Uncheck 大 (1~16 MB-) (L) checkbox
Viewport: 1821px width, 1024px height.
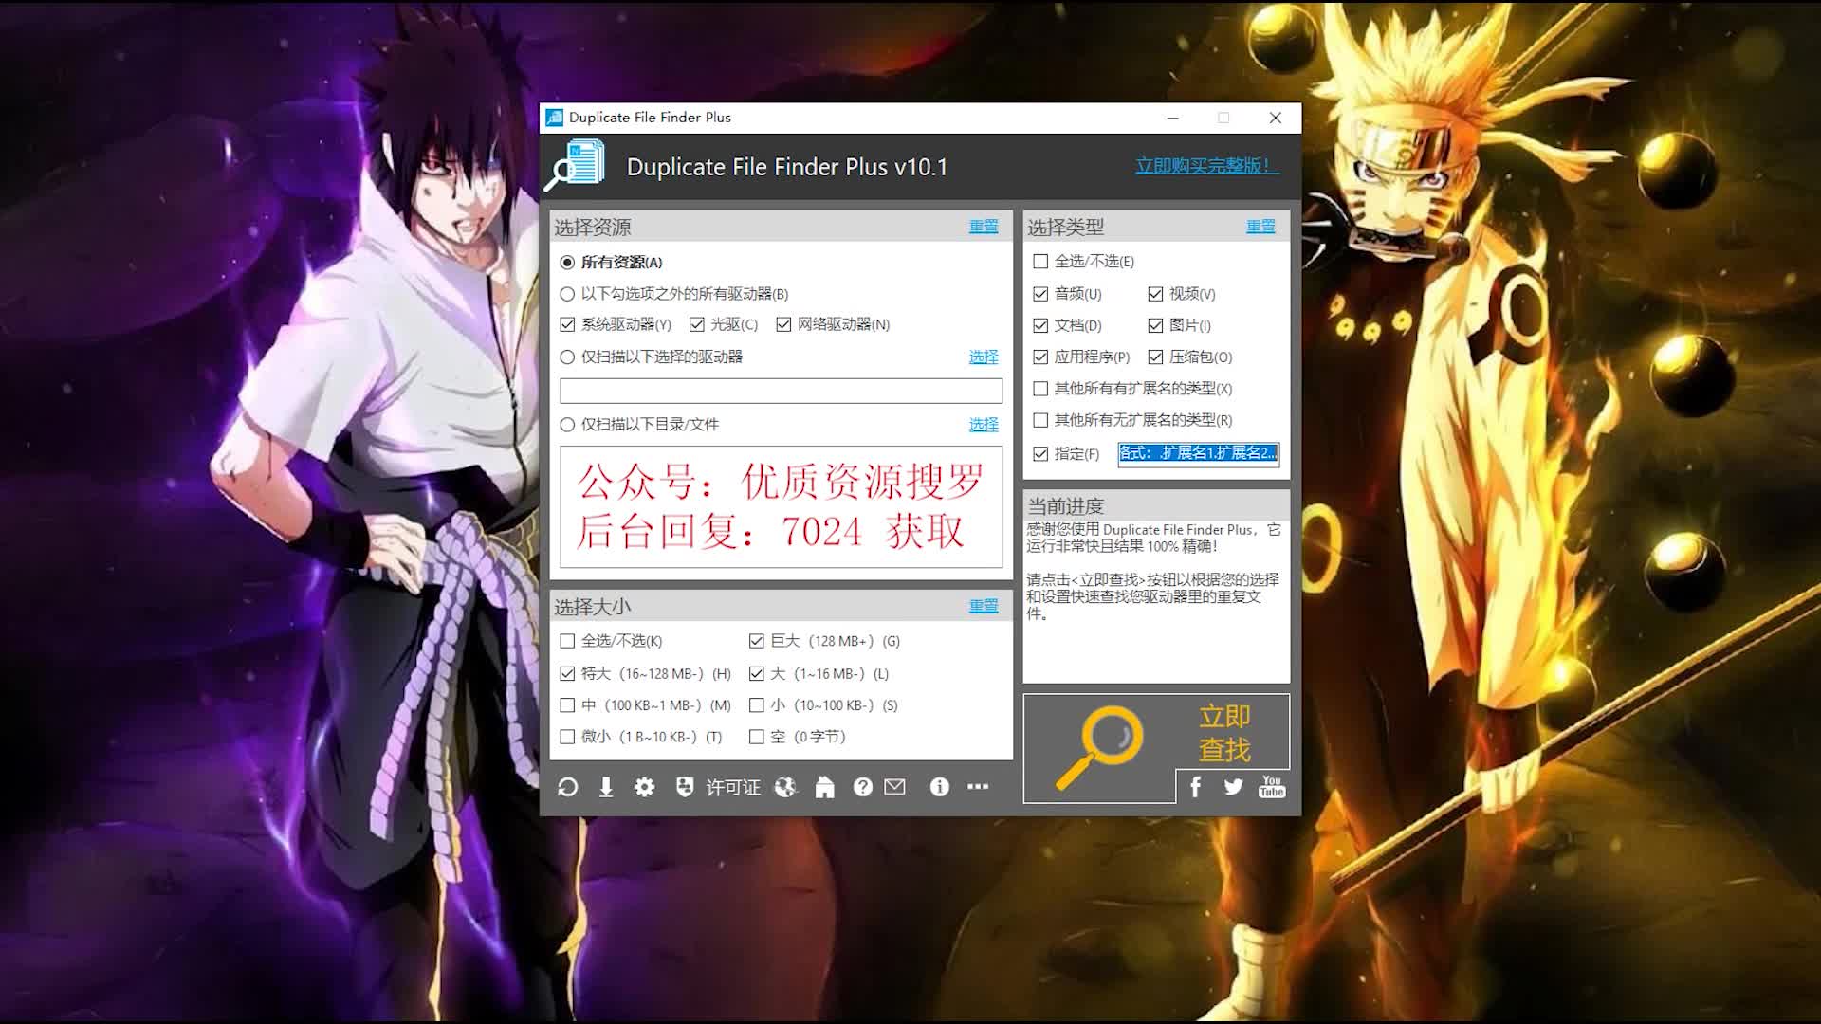[x=756, y=674]
